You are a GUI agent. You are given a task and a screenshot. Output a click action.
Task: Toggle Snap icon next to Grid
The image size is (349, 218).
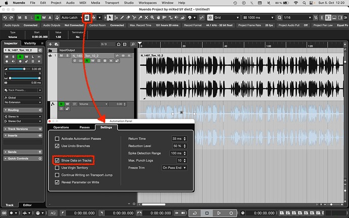(x=210, y=18)
